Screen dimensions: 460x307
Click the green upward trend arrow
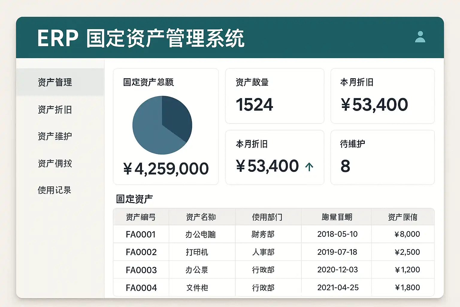coord(309,167)
